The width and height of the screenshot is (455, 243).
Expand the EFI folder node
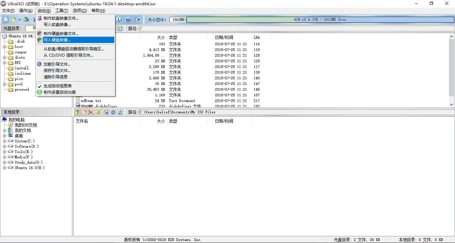pyautogui.click(x=5, y=63)
